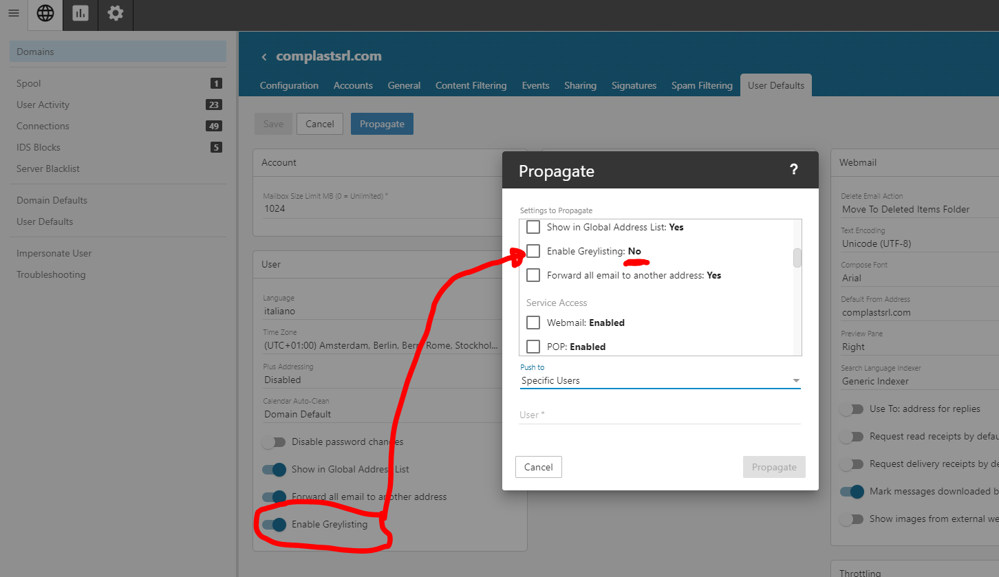Screen dimensions: 999x577
Task: Click the Connections count badge
Action: coord(214,127)
